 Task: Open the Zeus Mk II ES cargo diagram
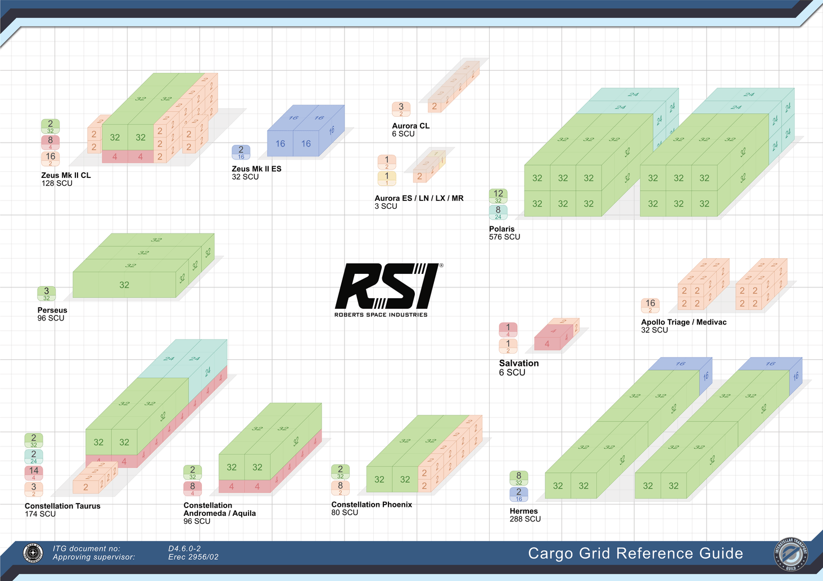click(x=305, y=131)
